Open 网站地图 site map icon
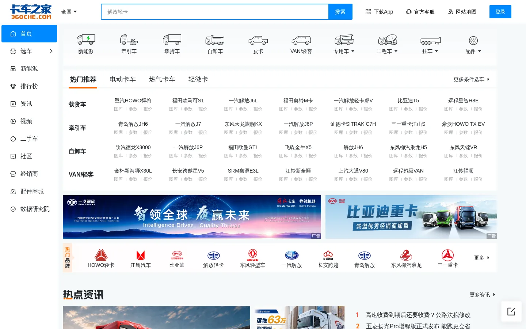This screenshot has width=526, height=329. [450, 12]
